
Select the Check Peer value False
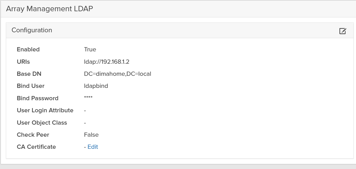91,135
